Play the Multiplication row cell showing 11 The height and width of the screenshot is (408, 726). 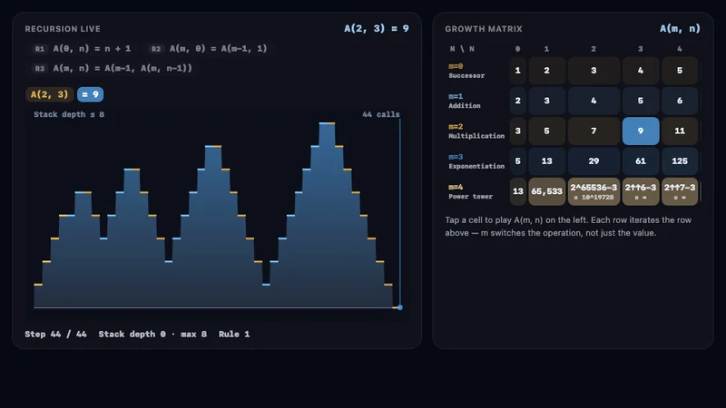(679, 131)
